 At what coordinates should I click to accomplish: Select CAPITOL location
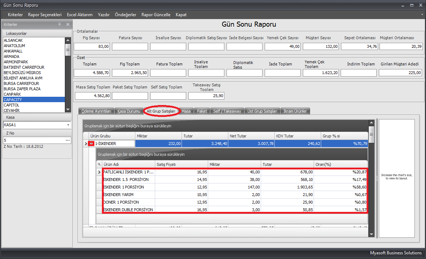click(x=34, y=105)
